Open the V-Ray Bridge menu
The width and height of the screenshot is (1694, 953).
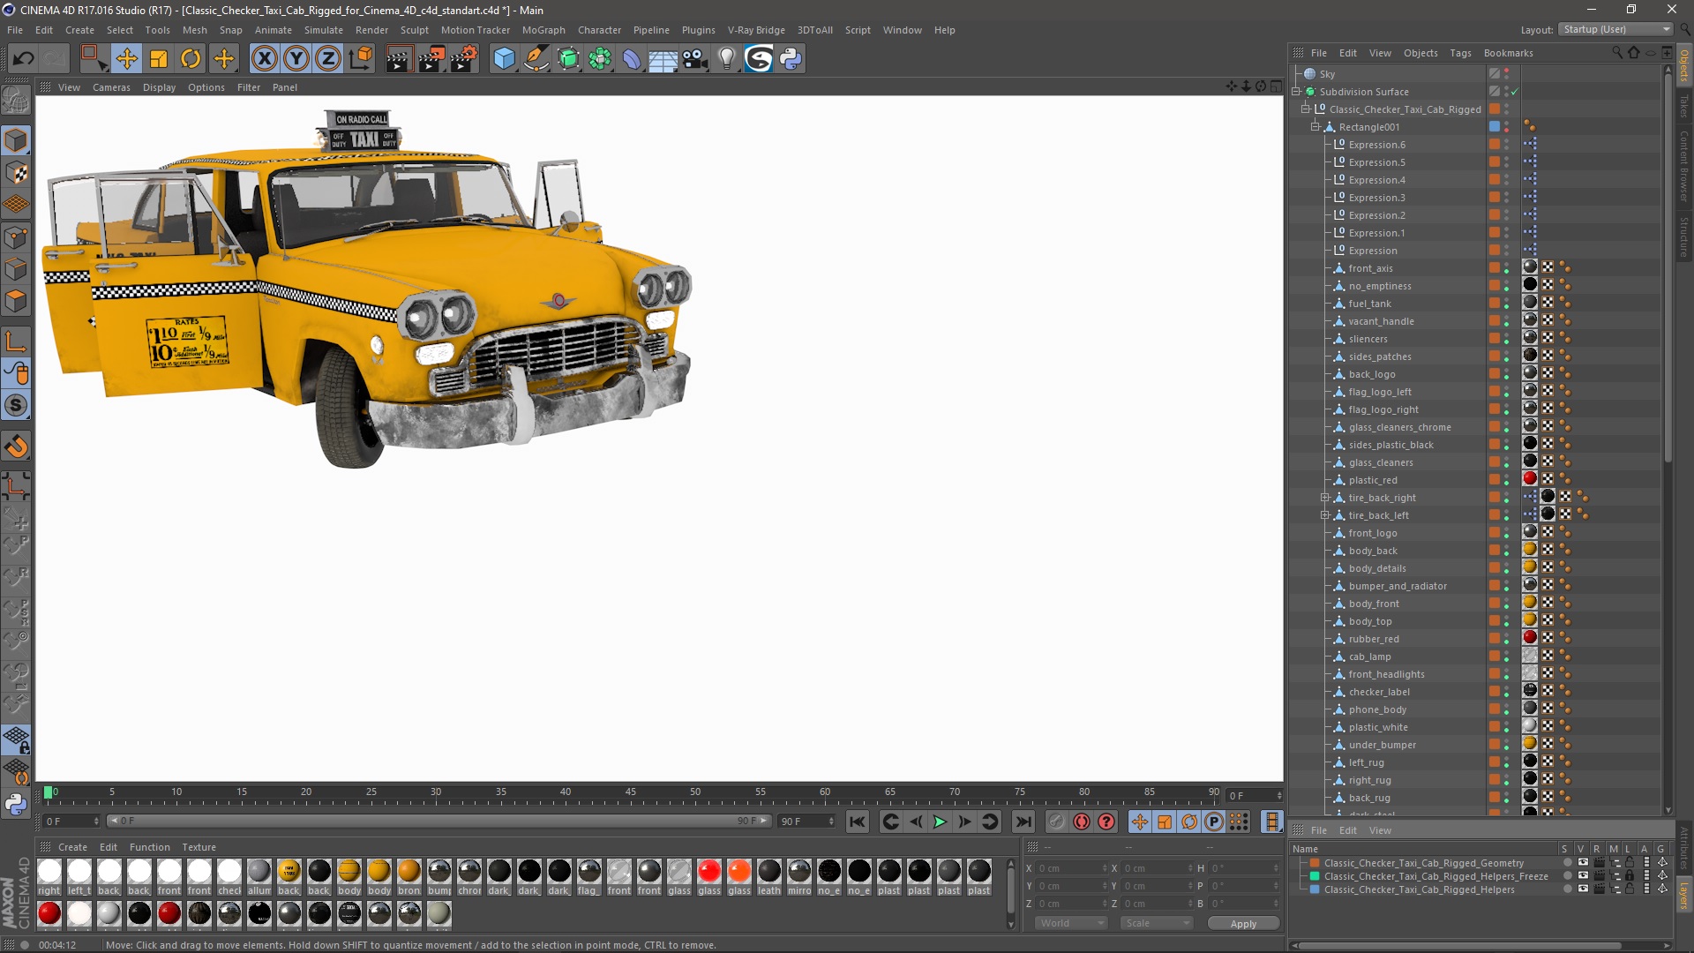point(756,30)
